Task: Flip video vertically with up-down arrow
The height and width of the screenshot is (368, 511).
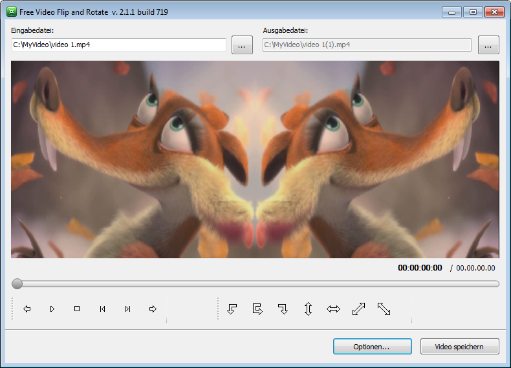Action: [308, 309]
